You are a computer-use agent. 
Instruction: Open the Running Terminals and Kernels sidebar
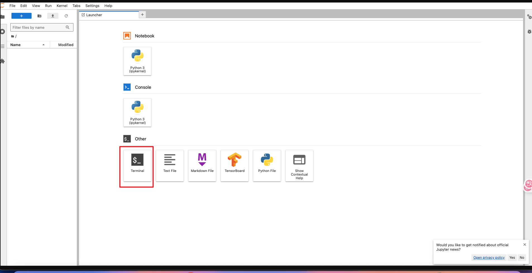pos(3,32)
